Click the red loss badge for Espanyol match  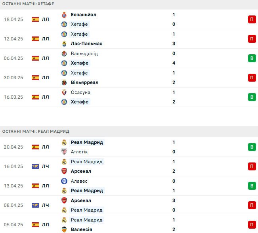click(x=252, y=19)
